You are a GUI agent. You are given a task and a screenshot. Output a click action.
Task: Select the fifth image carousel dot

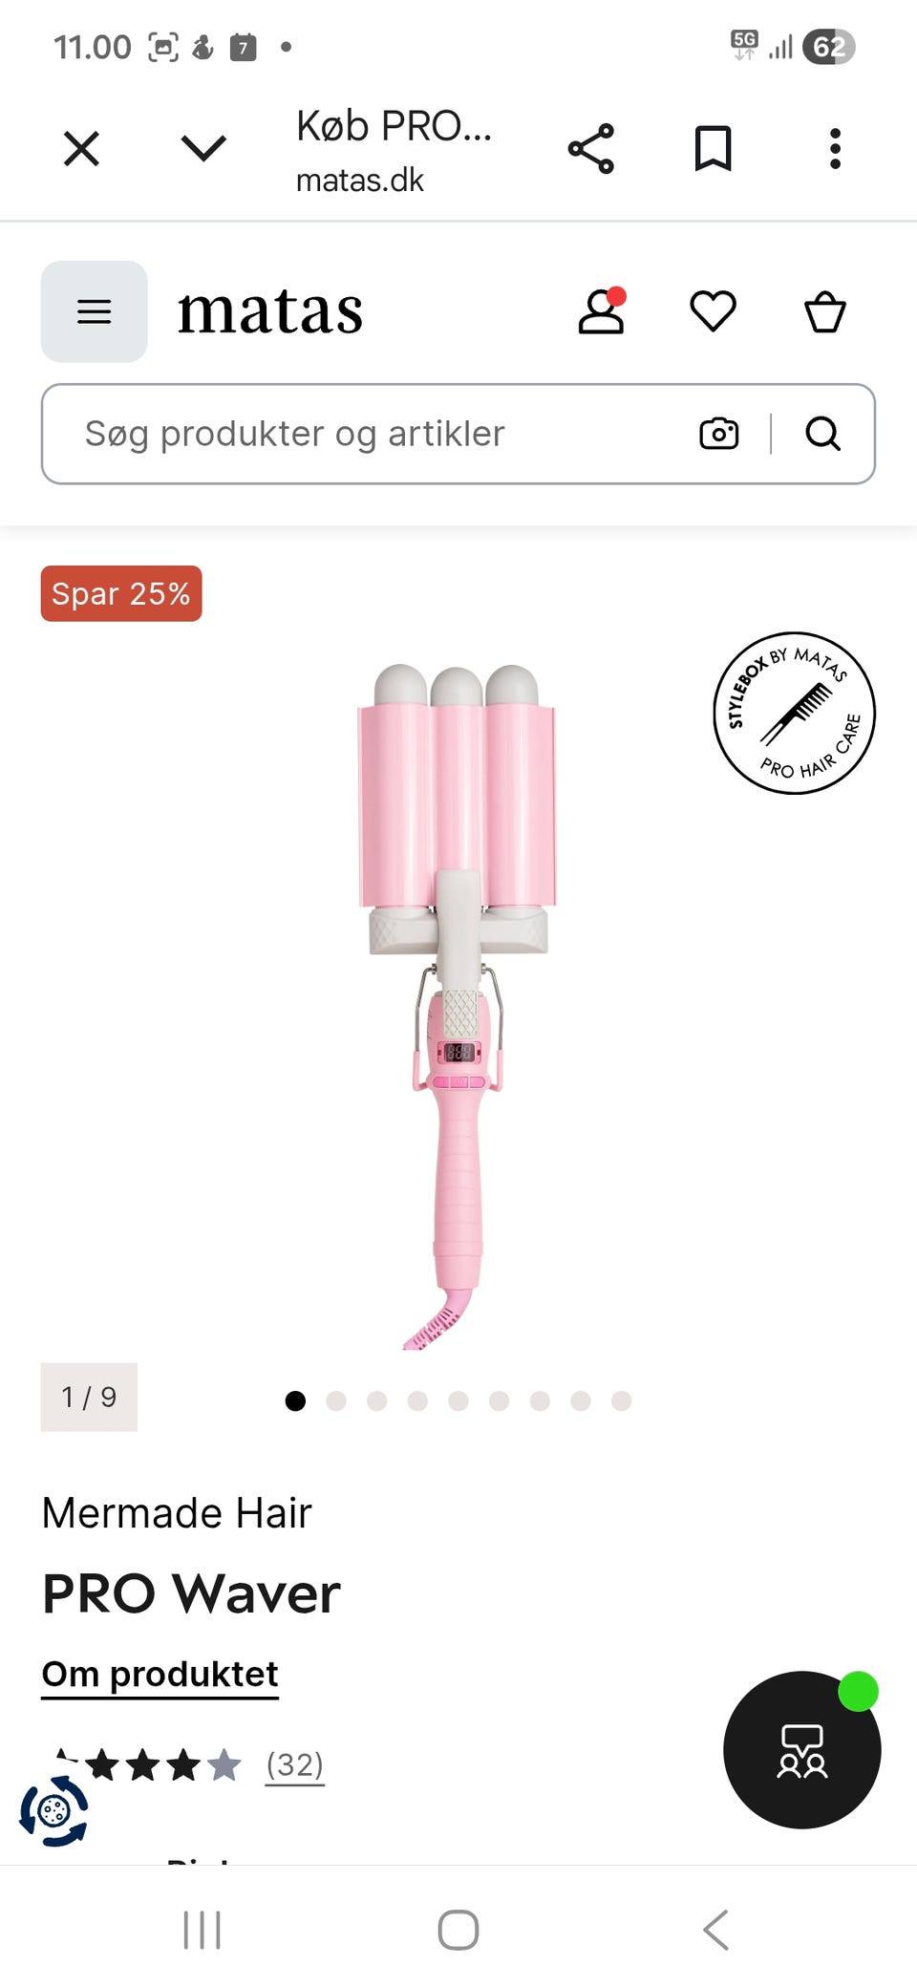point(458,1400)
